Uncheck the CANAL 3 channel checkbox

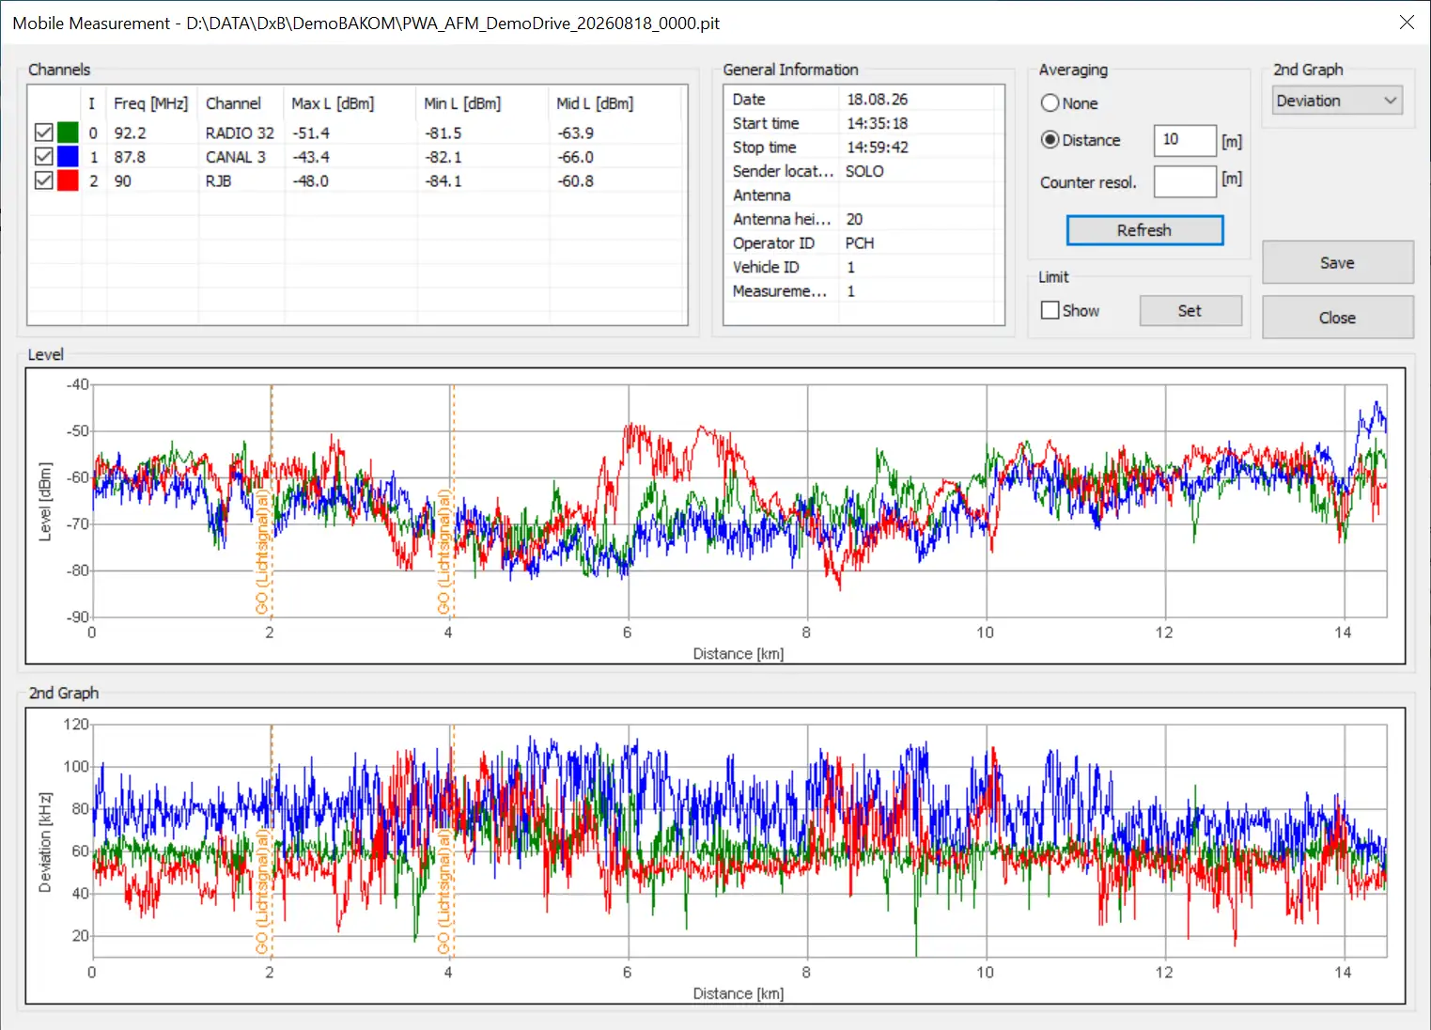(43, 157)
